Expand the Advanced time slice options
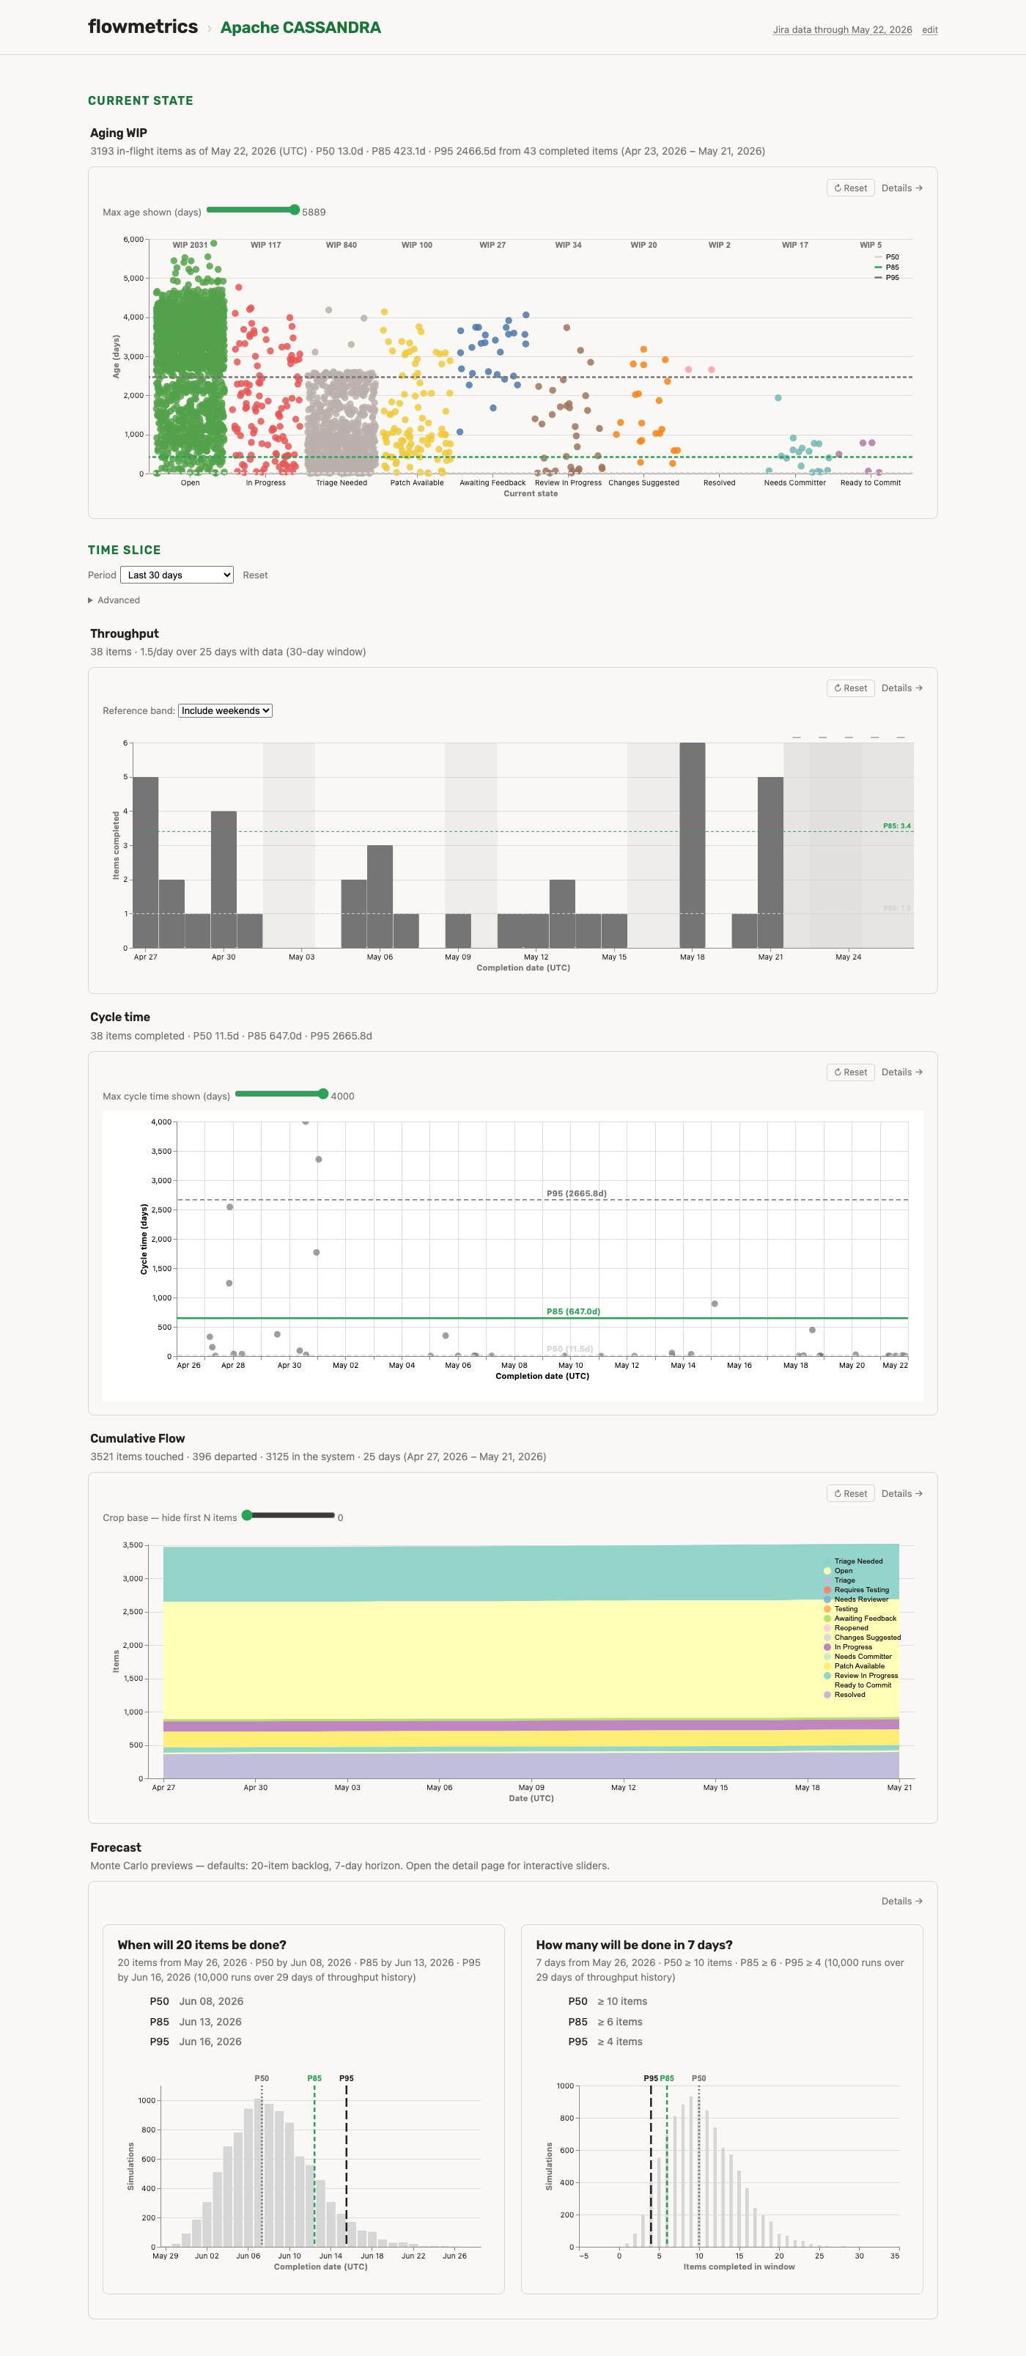The height and width of the screenshot is (2356, 1026). click(114, 601)
